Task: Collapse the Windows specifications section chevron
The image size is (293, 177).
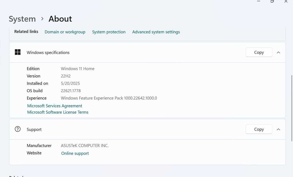Action: pyautogui.click(x=278, y=53)
